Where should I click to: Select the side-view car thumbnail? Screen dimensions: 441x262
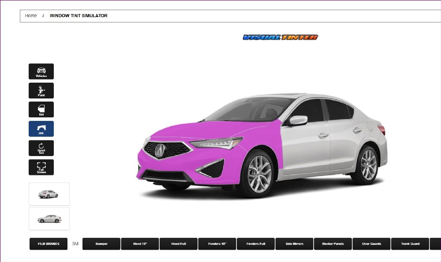tap(49, 218)
